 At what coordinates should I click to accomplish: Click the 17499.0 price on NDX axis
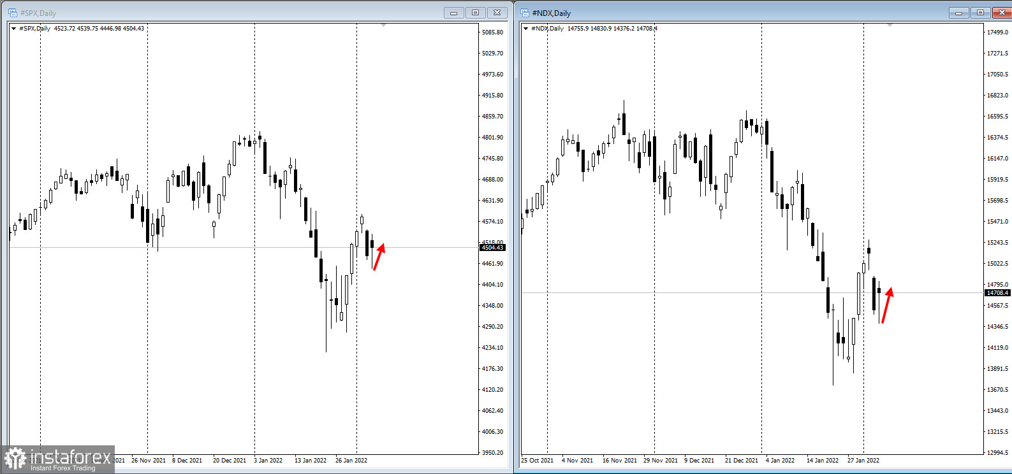(997, 32)
